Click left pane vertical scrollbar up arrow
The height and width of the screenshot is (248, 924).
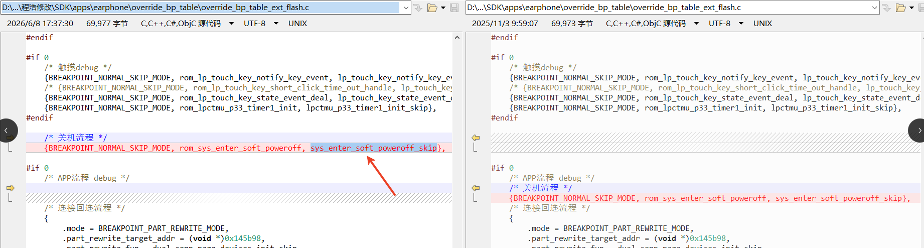457,38
